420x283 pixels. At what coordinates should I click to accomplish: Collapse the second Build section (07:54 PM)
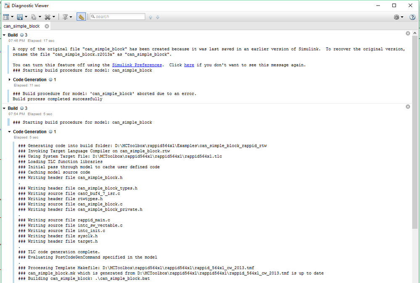click(x=4, y=108)
